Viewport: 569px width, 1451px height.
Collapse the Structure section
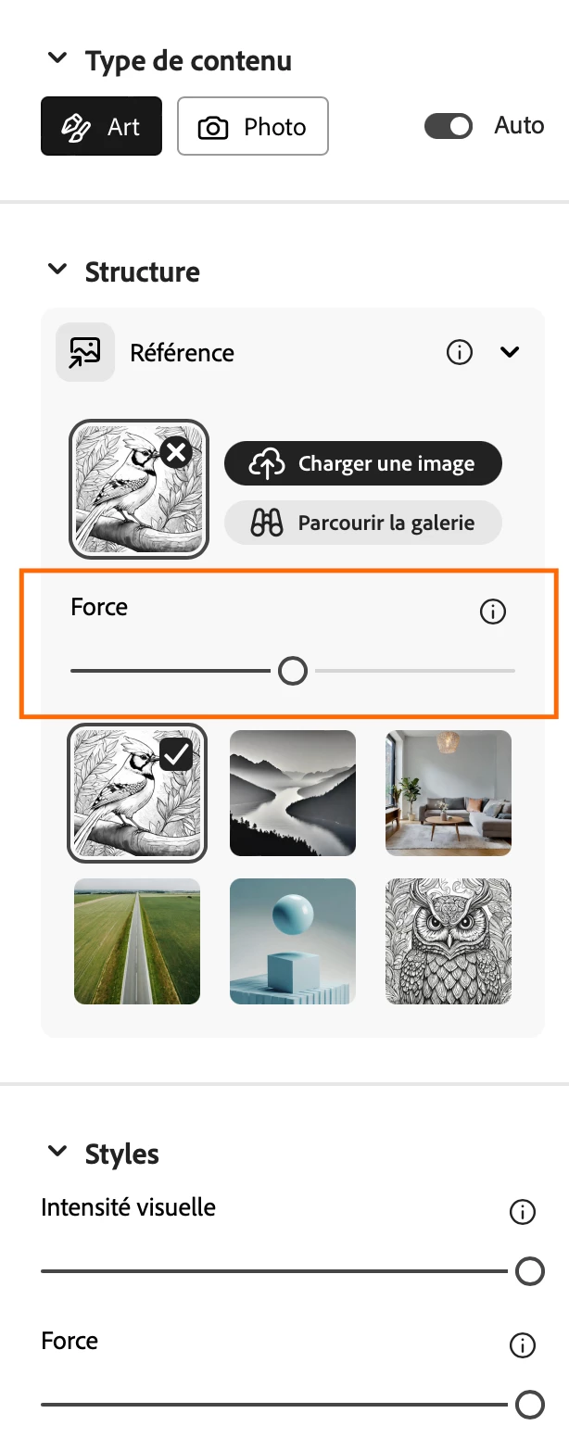pos(57,270)
